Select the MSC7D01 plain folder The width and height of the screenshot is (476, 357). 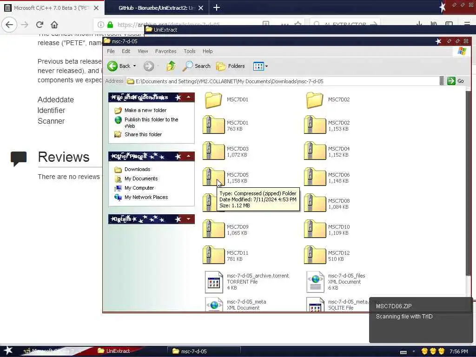pos(226,99)
